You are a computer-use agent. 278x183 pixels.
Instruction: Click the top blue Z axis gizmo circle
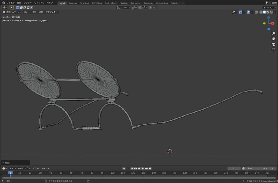(x=268, y=18)
